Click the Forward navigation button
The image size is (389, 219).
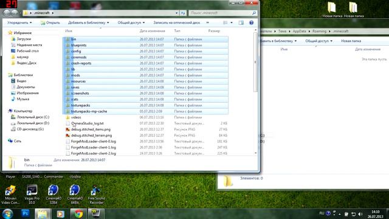[15, 13]
